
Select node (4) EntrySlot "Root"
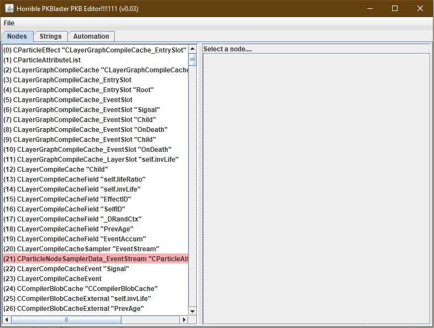coord(95,90)
